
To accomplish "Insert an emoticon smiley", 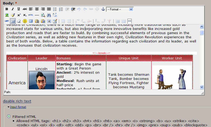I will click(25, 21).
